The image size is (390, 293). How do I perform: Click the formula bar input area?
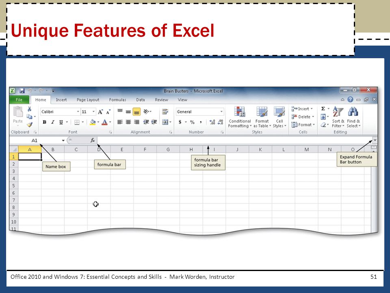click(234, 140)
